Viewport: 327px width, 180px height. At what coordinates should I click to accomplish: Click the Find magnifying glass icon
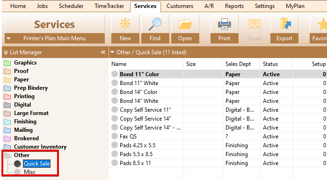(x=155, y=24)
